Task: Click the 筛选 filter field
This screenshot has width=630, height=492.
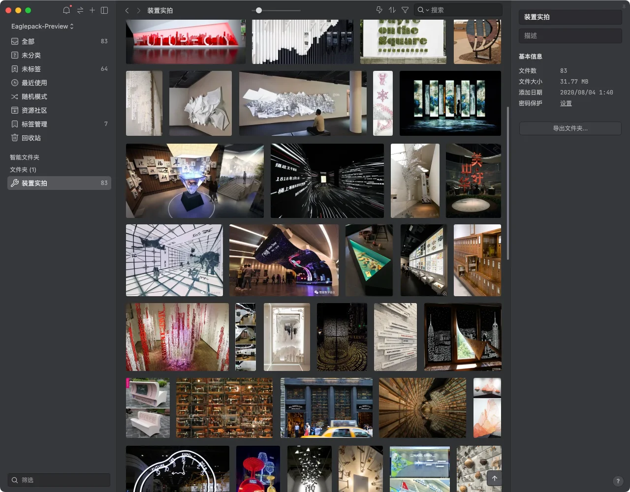Action: tap(59, 480)
